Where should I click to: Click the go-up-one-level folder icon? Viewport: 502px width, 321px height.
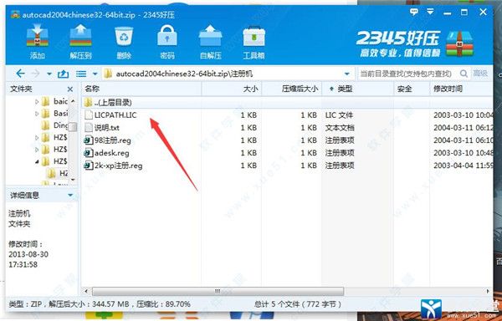click(x=63, y=74)
